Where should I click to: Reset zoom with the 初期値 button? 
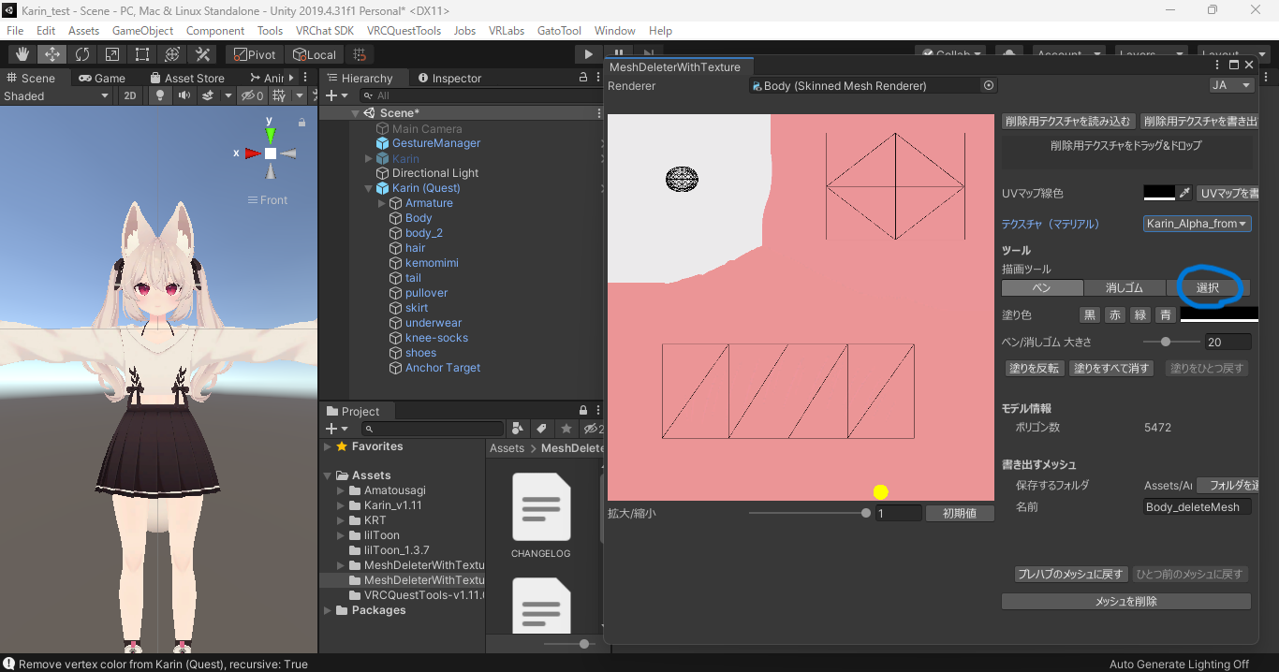[960, 513]
